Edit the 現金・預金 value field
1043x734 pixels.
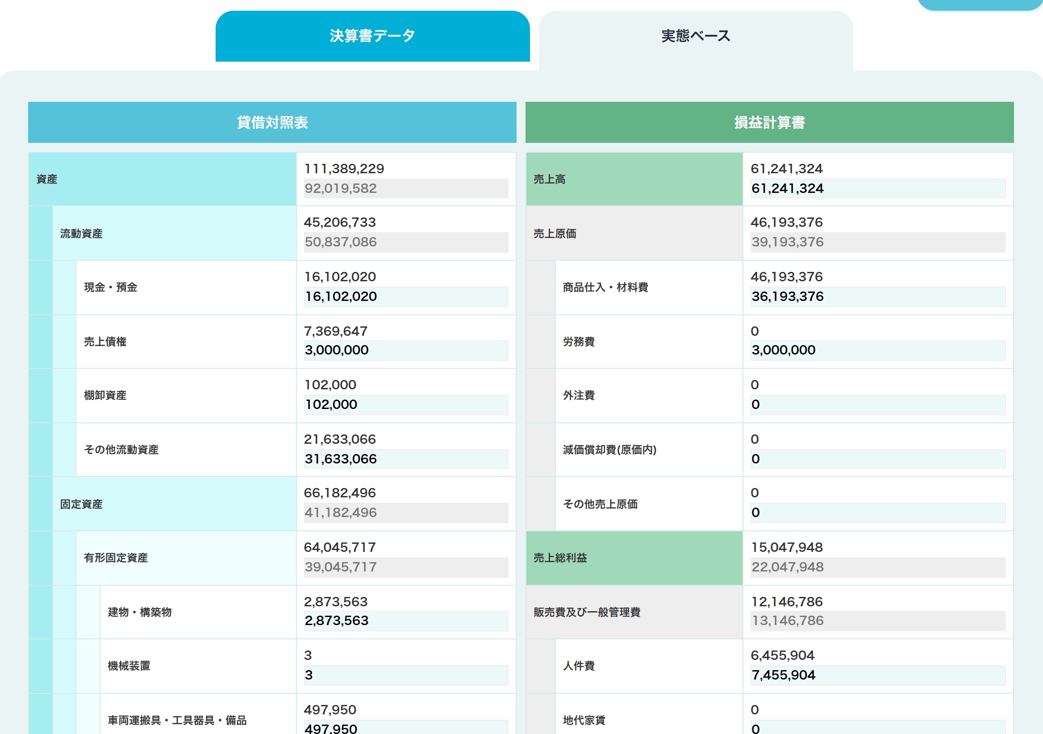click(x=406, y=296)
